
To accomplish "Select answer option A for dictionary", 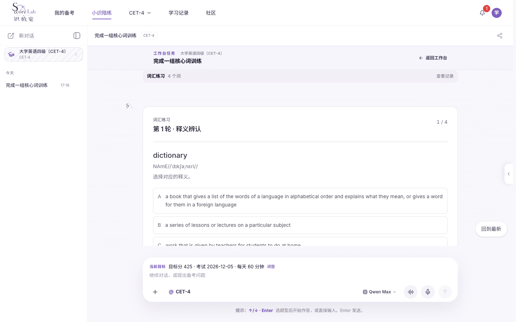I will coord(300,201).
